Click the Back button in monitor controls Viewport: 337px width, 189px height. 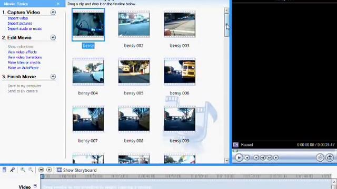(x=256, y=157)
